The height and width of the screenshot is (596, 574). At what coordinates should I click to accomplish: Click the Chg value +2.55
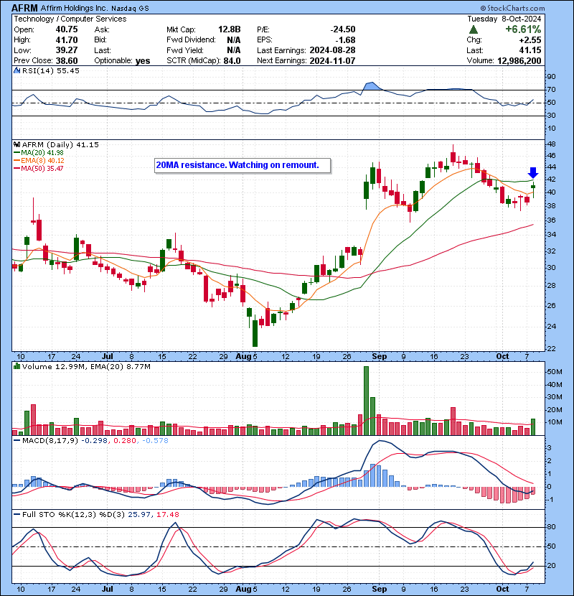tap(530, 40)
